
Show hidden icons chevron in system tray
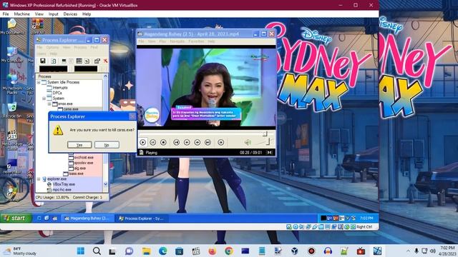pos(408,251)
